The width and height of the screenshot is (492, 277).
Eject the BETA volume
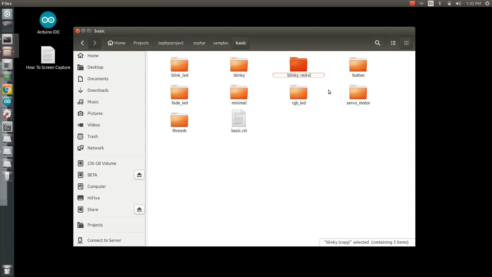139,175
